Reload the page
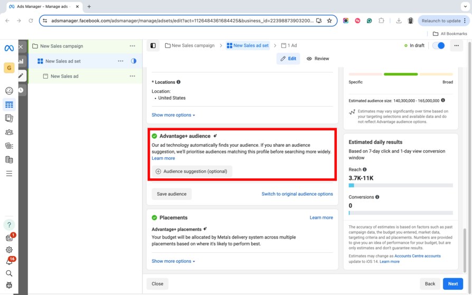 click(31, 21)
